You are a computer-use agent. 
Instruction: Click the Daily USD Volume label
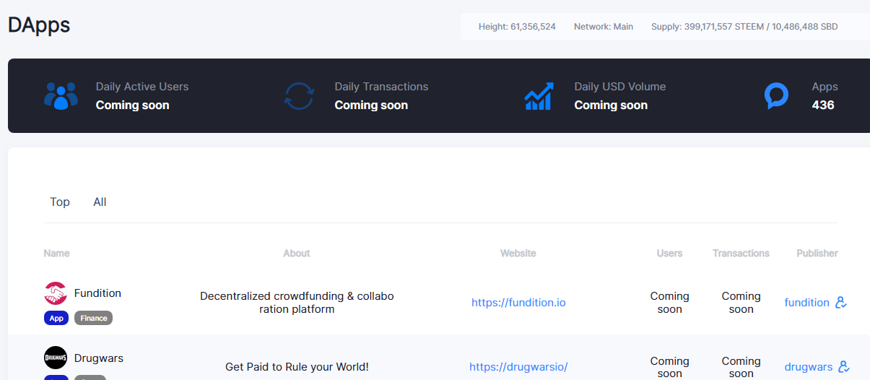tap(620, 87)
